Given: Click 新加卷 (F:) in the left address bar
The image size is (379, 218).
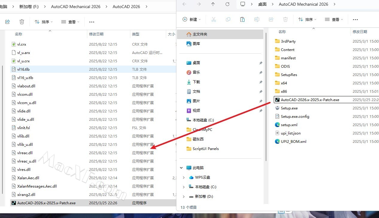Looking at the screenshot, I should 29,7.
